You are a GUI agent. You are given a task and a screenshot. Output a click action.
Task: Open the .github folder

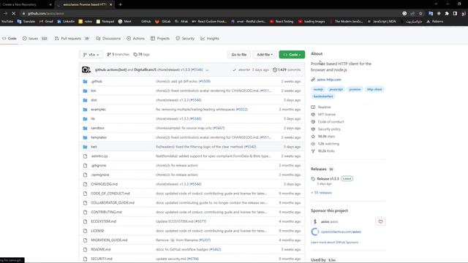pos(97,81)
